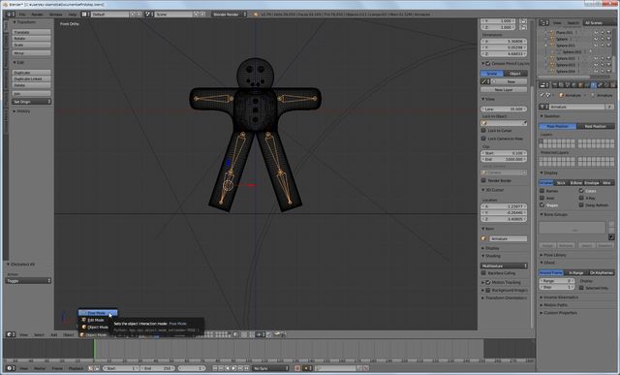Screen dimensions: 620x375
Task: Click the active Armature data tab icon
Action: pos(593,84)
